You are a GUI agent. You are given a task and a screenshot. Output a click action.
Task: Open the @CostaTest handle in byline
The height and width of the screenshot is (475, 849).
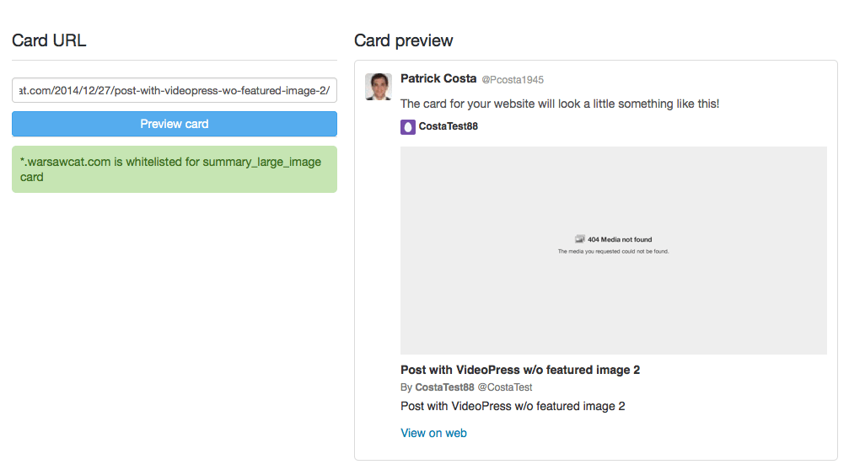pos(505,387)
